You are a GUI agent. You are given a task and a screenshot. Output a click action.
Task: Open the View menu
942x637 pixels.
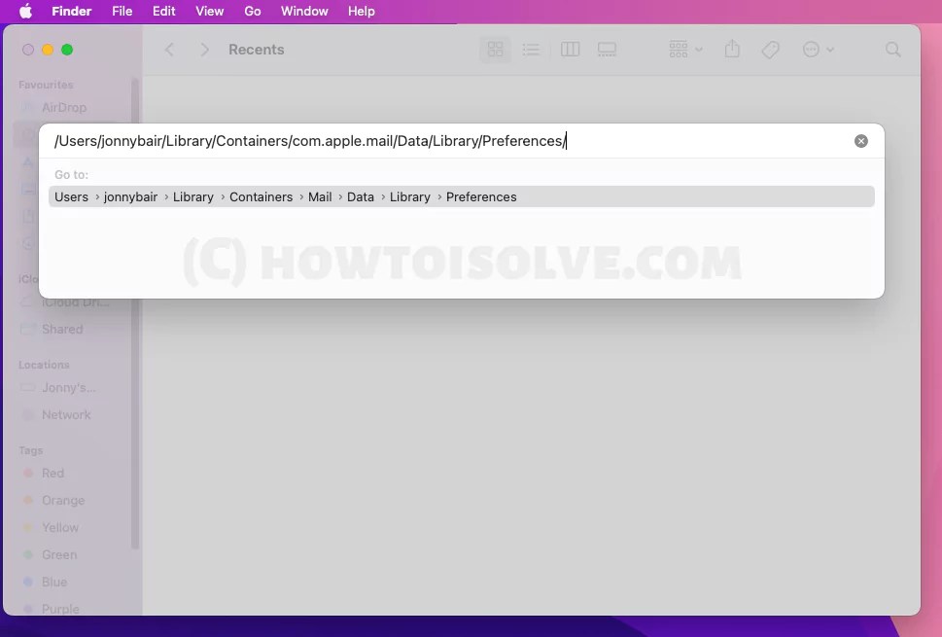(209, 11)
